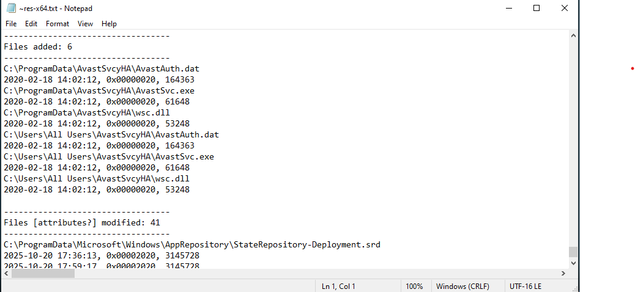Minimize the Notepad window

click(x=508, y=8)
